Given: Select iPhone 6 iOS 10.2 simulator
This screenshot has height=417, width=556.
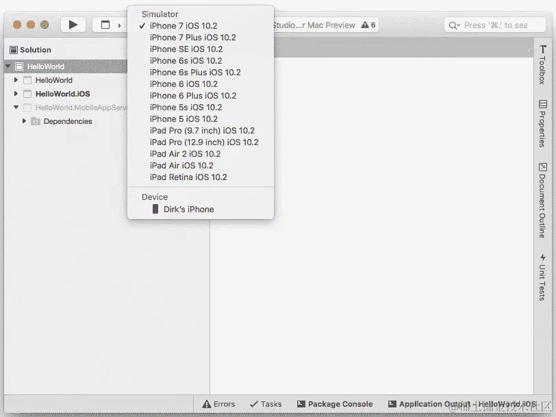Looking at the screenshot, I should point(201,84).
